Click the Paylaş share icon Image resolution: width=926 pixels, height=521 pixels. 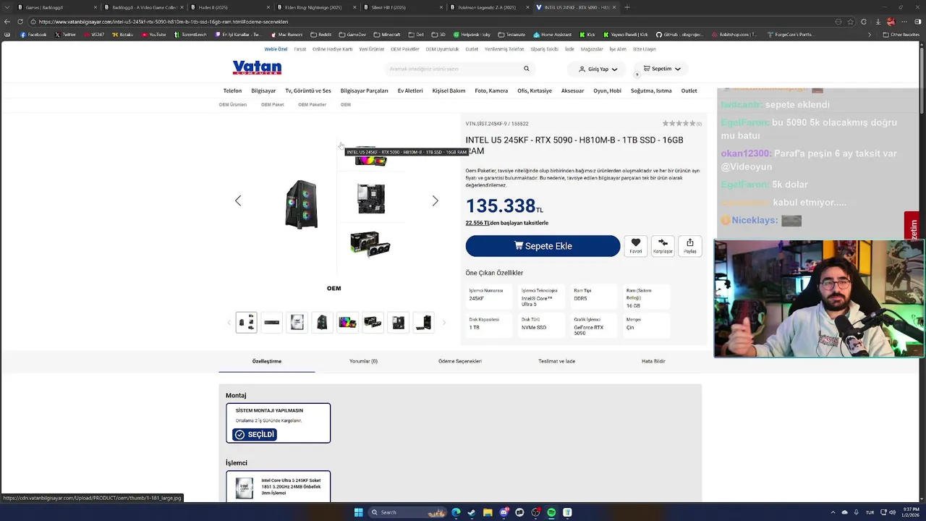[690, 243]
